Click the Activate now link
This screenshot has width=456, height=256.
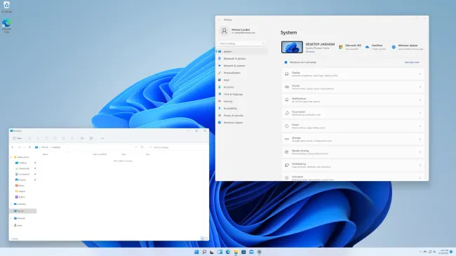click(412, 62)
